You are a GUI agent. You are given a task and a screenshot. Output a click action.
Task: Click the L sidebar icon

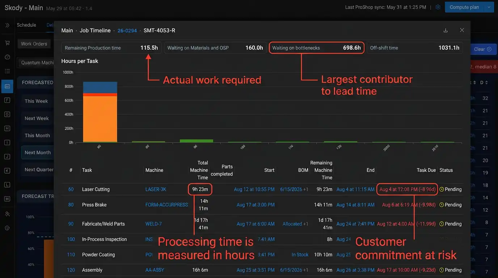click(x=7, y=185)
